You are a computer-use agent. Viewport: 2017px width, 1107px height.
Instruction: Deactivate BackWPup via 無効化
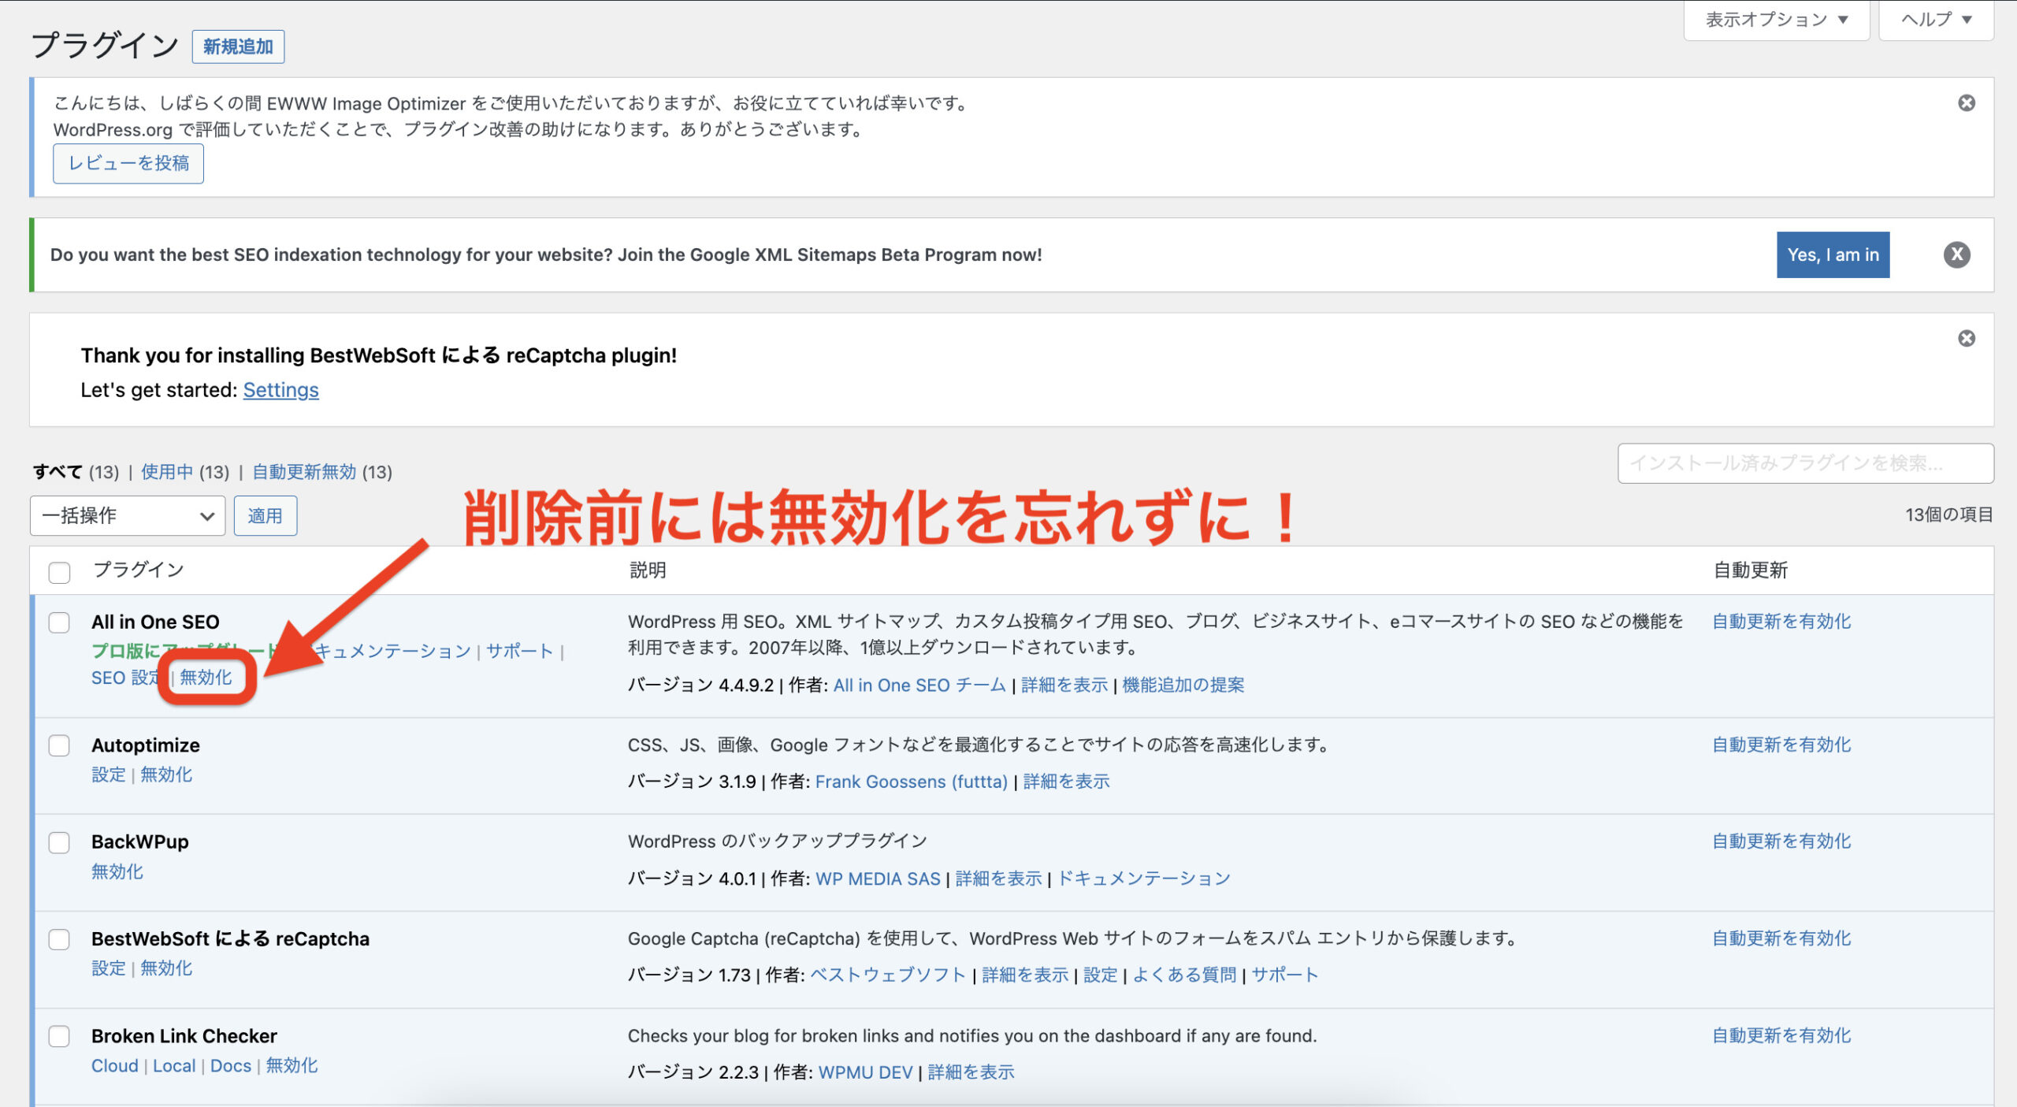tap(117, 871)
